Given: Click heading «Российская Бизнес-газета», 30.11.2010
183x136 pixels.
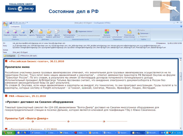Looking at the screenshot, I should pos(36,61).
